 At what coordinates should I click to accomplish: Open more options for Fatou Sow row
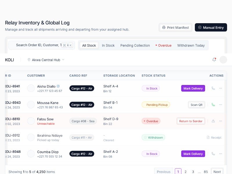221,121
